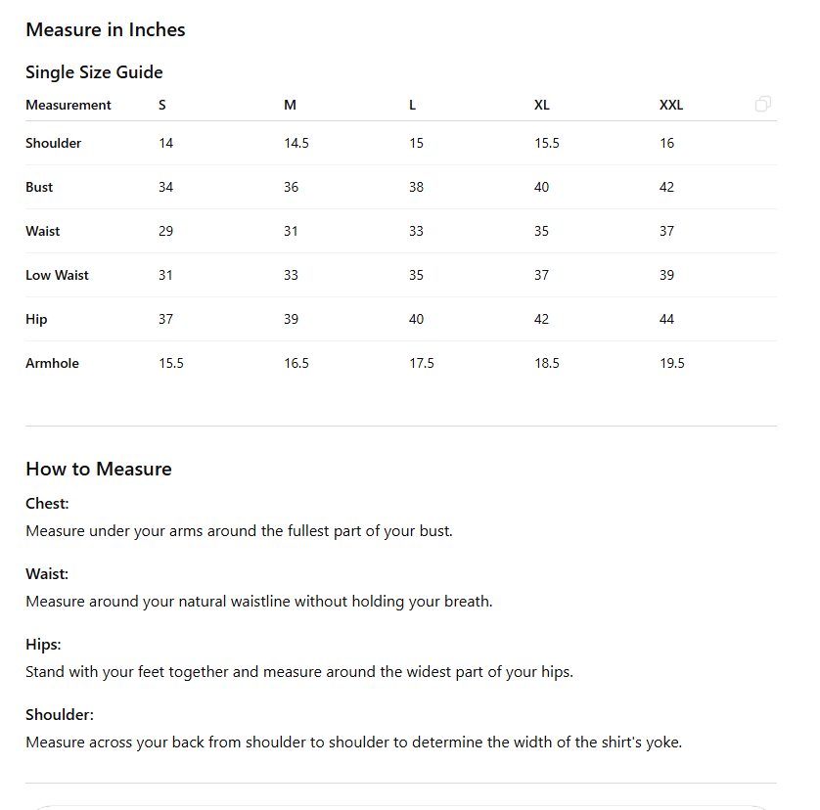Select the XXL size column header
820x810 pixels.
(x=671, y=105)
